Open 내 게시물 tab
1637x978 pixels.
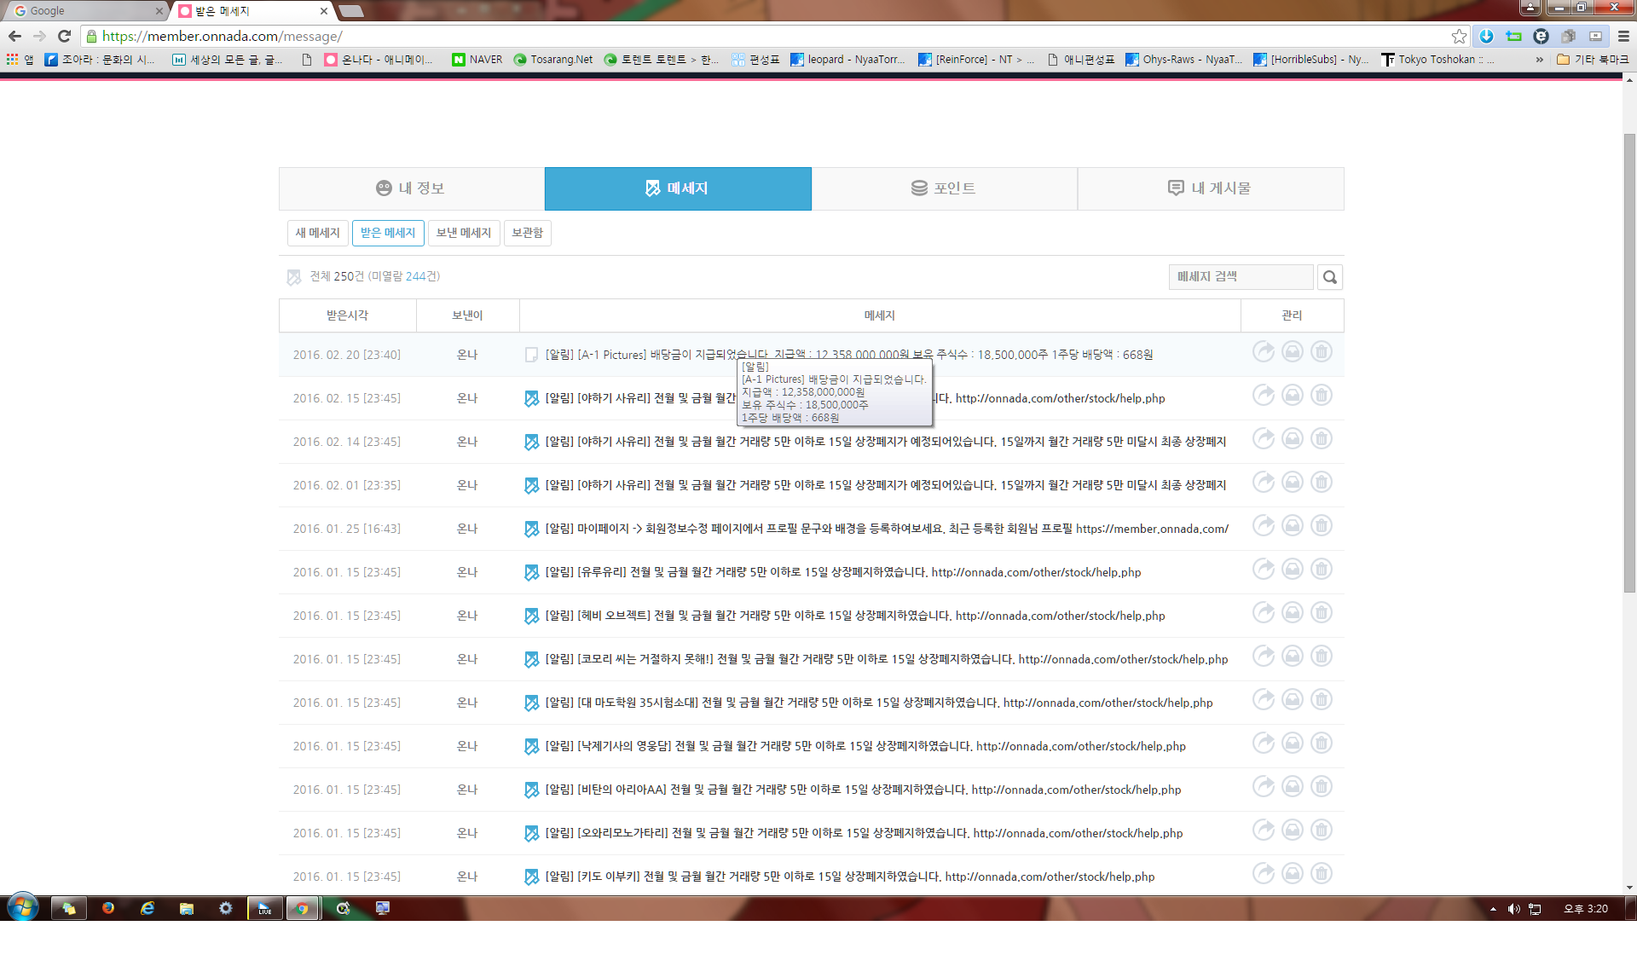click(1210, 188)
